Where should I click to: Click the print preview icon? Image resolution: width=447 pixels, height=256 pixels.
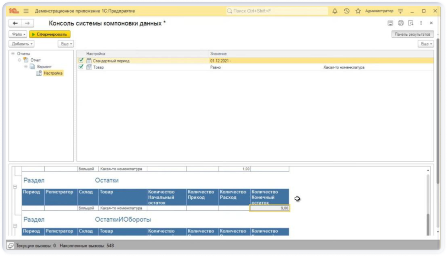(411, 23)
